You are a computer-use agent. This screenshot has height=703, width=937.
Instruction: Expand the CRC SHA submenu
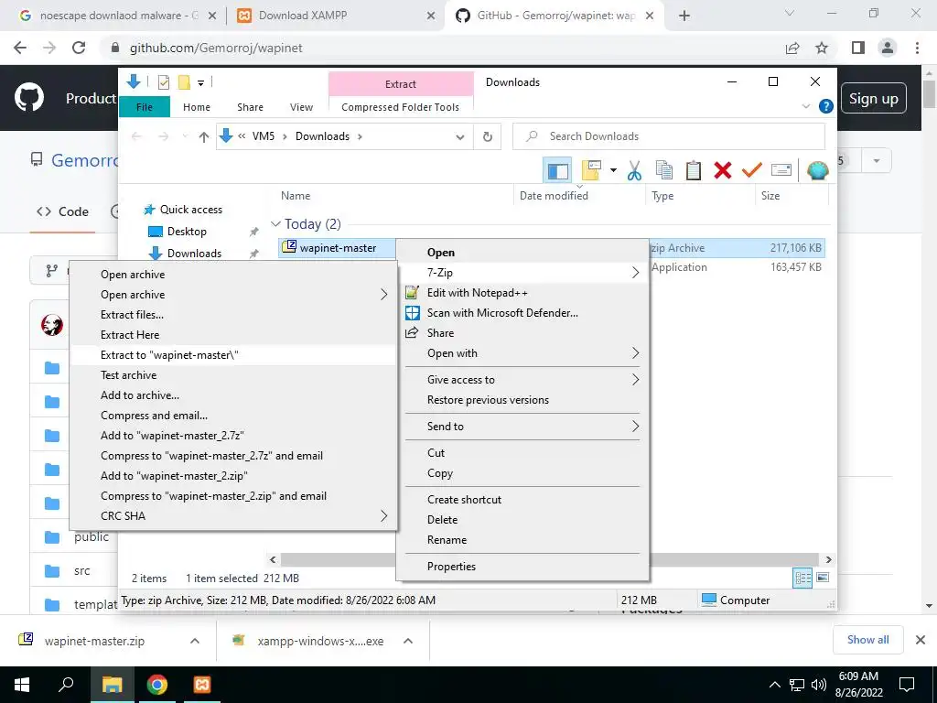[x=233, y=516]
